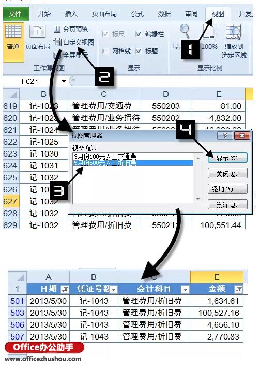Image resolution: width=260 pixels, height=367 pixels.
Task: Click the 显示比例 magnifier zoom icon
Action: (x=185, y=32)
